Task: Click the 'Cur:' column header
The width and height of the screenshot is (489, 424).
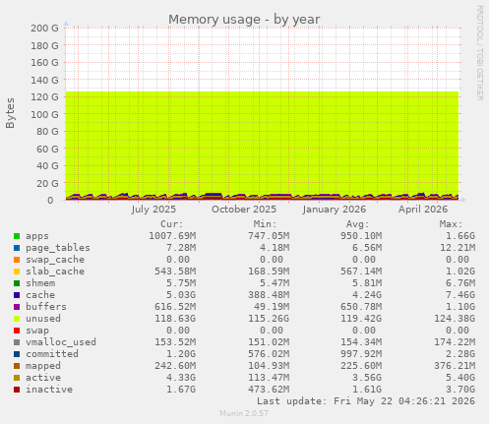Action: (x=172, y=224)
